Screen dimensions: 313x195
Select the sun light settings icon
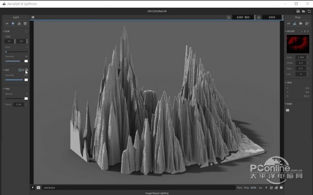pyautogui.click(x=13, y=23)
